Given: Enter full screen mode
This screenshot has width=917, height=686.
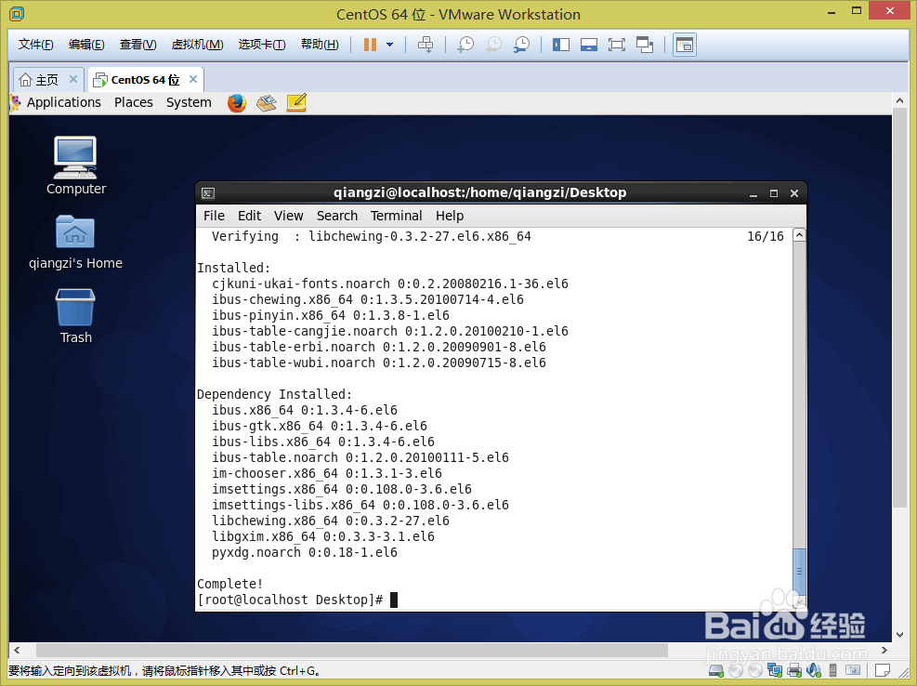Looking at the screenshot, I should pyautogui.click(x=616, y=45).
